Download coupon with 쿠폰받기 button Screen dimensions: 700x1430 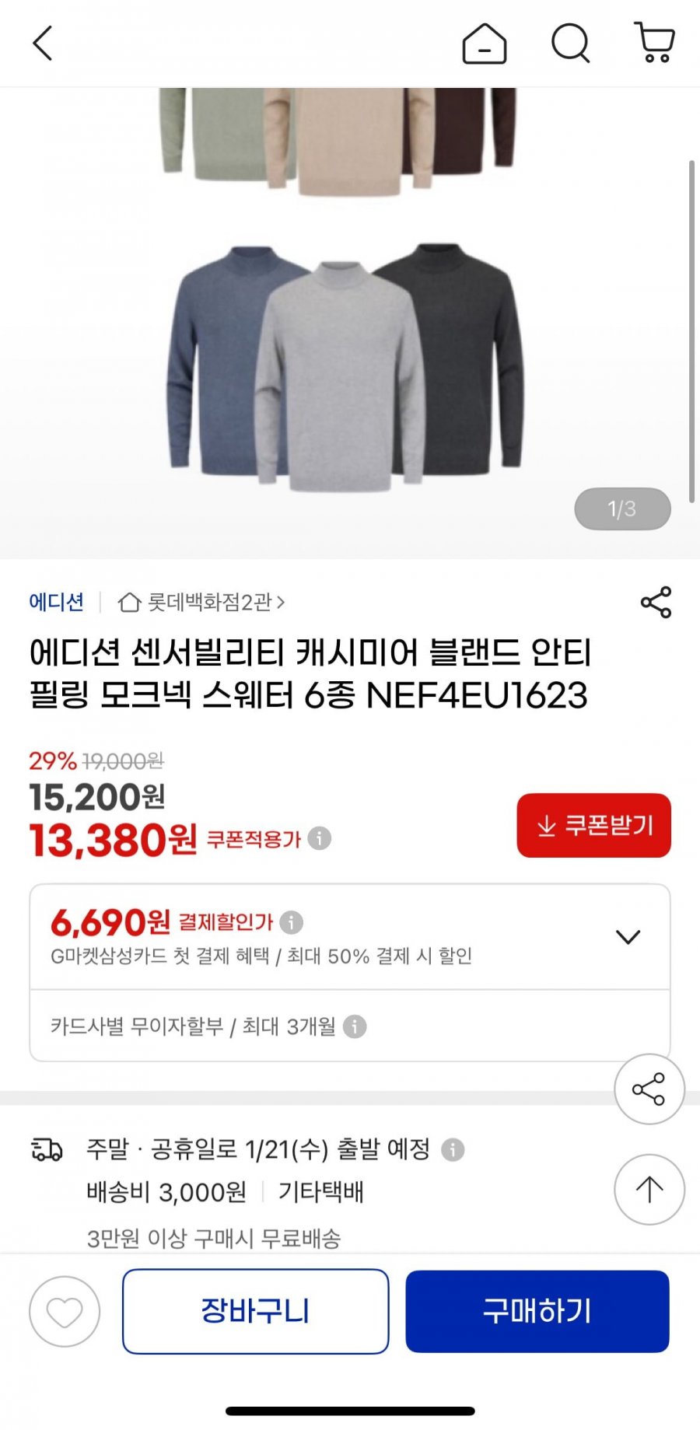pyautogui.click(x=593, y=826)
